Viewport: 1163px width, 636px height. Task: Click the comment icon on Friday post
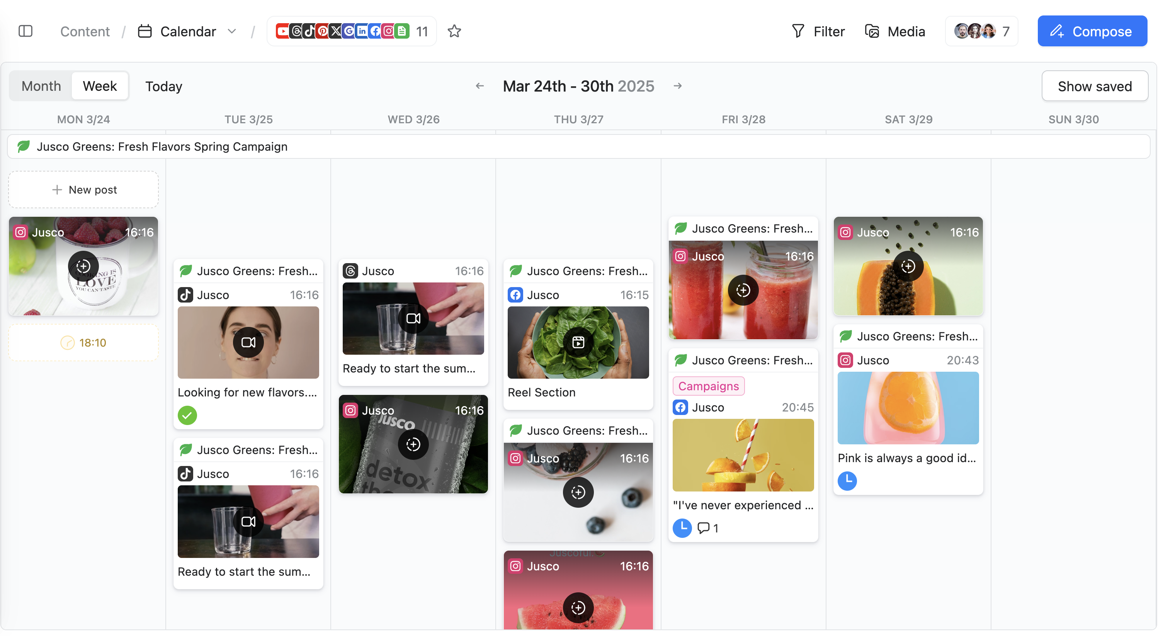[x=703, y=528]
